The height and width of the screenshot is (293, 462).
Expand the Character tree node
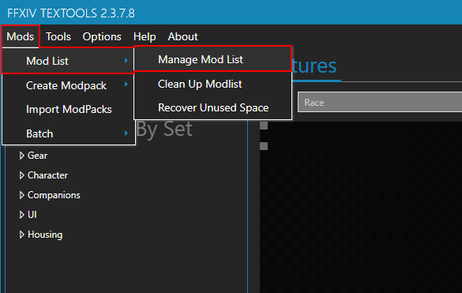coord(21,175)
